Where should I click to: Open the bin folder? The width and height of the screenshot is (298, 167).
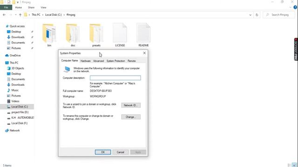(49, 35)
